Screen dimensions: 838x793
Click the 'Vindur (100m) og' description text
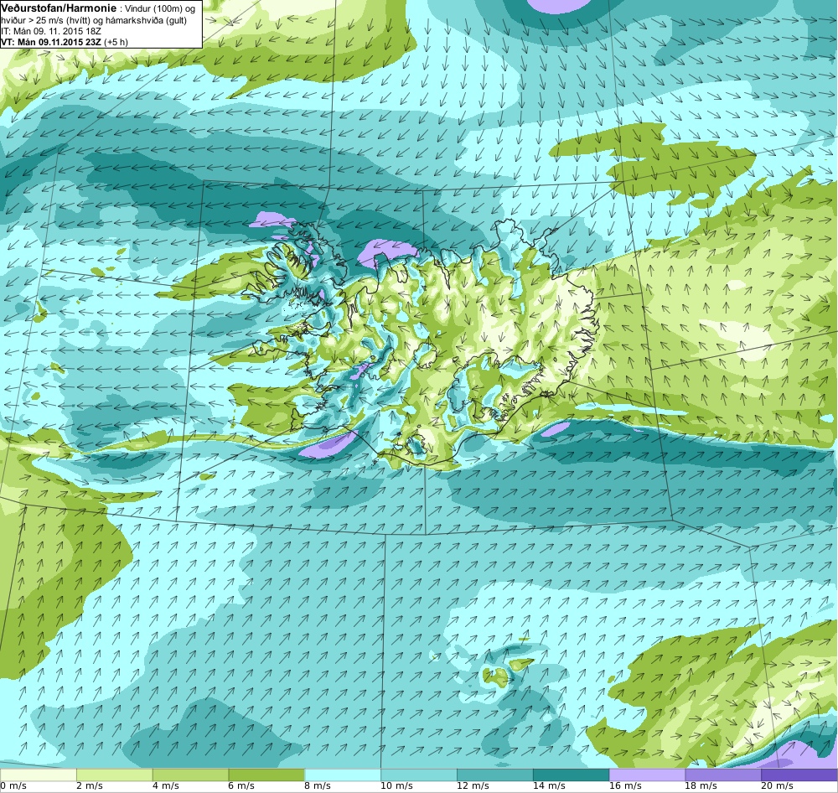[160, 8]
